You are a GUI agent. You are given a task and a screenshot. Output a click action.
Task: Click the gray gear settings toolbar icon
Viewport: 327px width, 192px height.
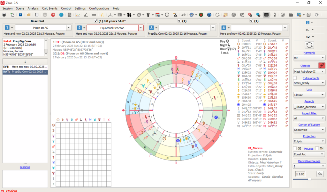point(283,15)
